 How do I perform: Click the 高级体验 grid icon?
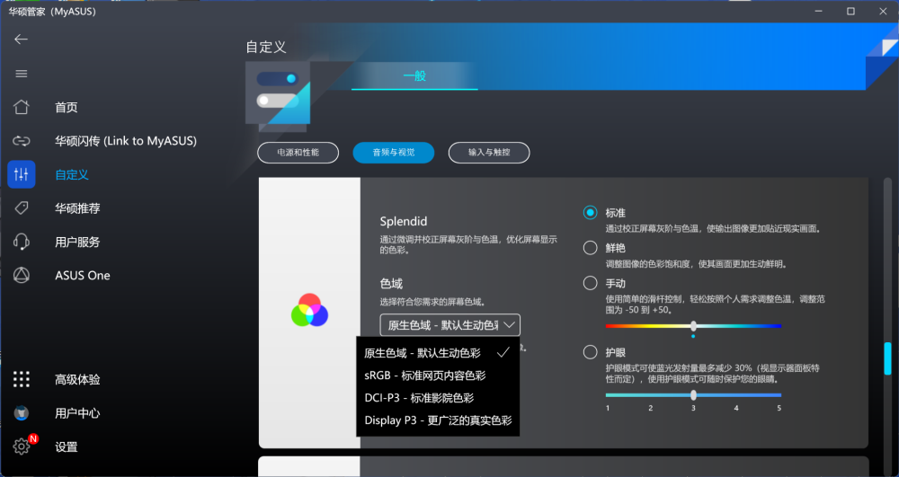tap(22, 379)
